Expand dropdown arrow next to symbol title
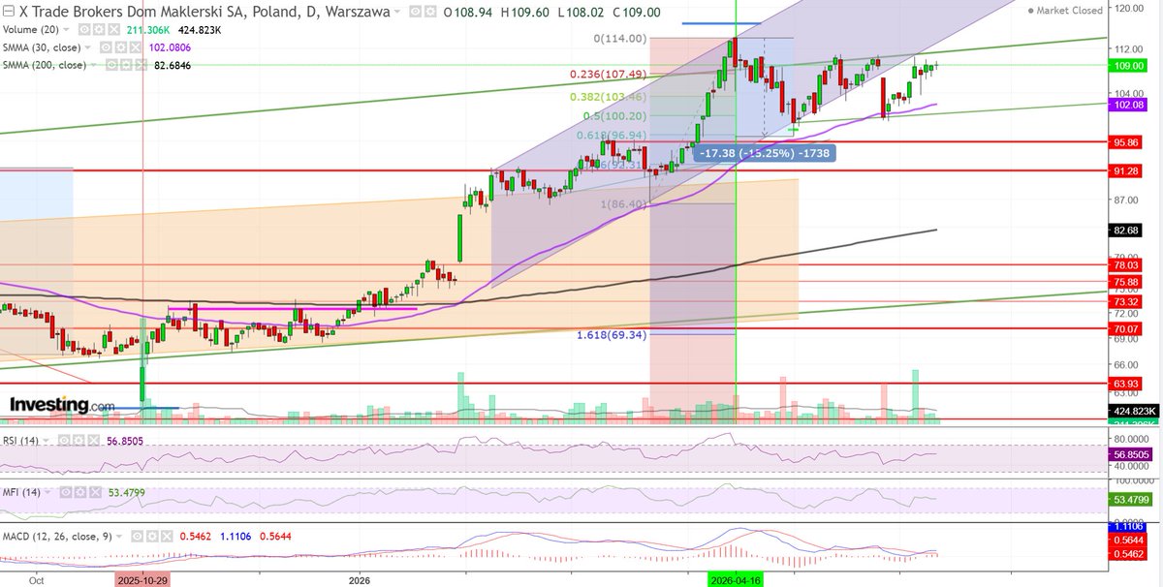The image size is (1163, 587). tap(398, 12)
